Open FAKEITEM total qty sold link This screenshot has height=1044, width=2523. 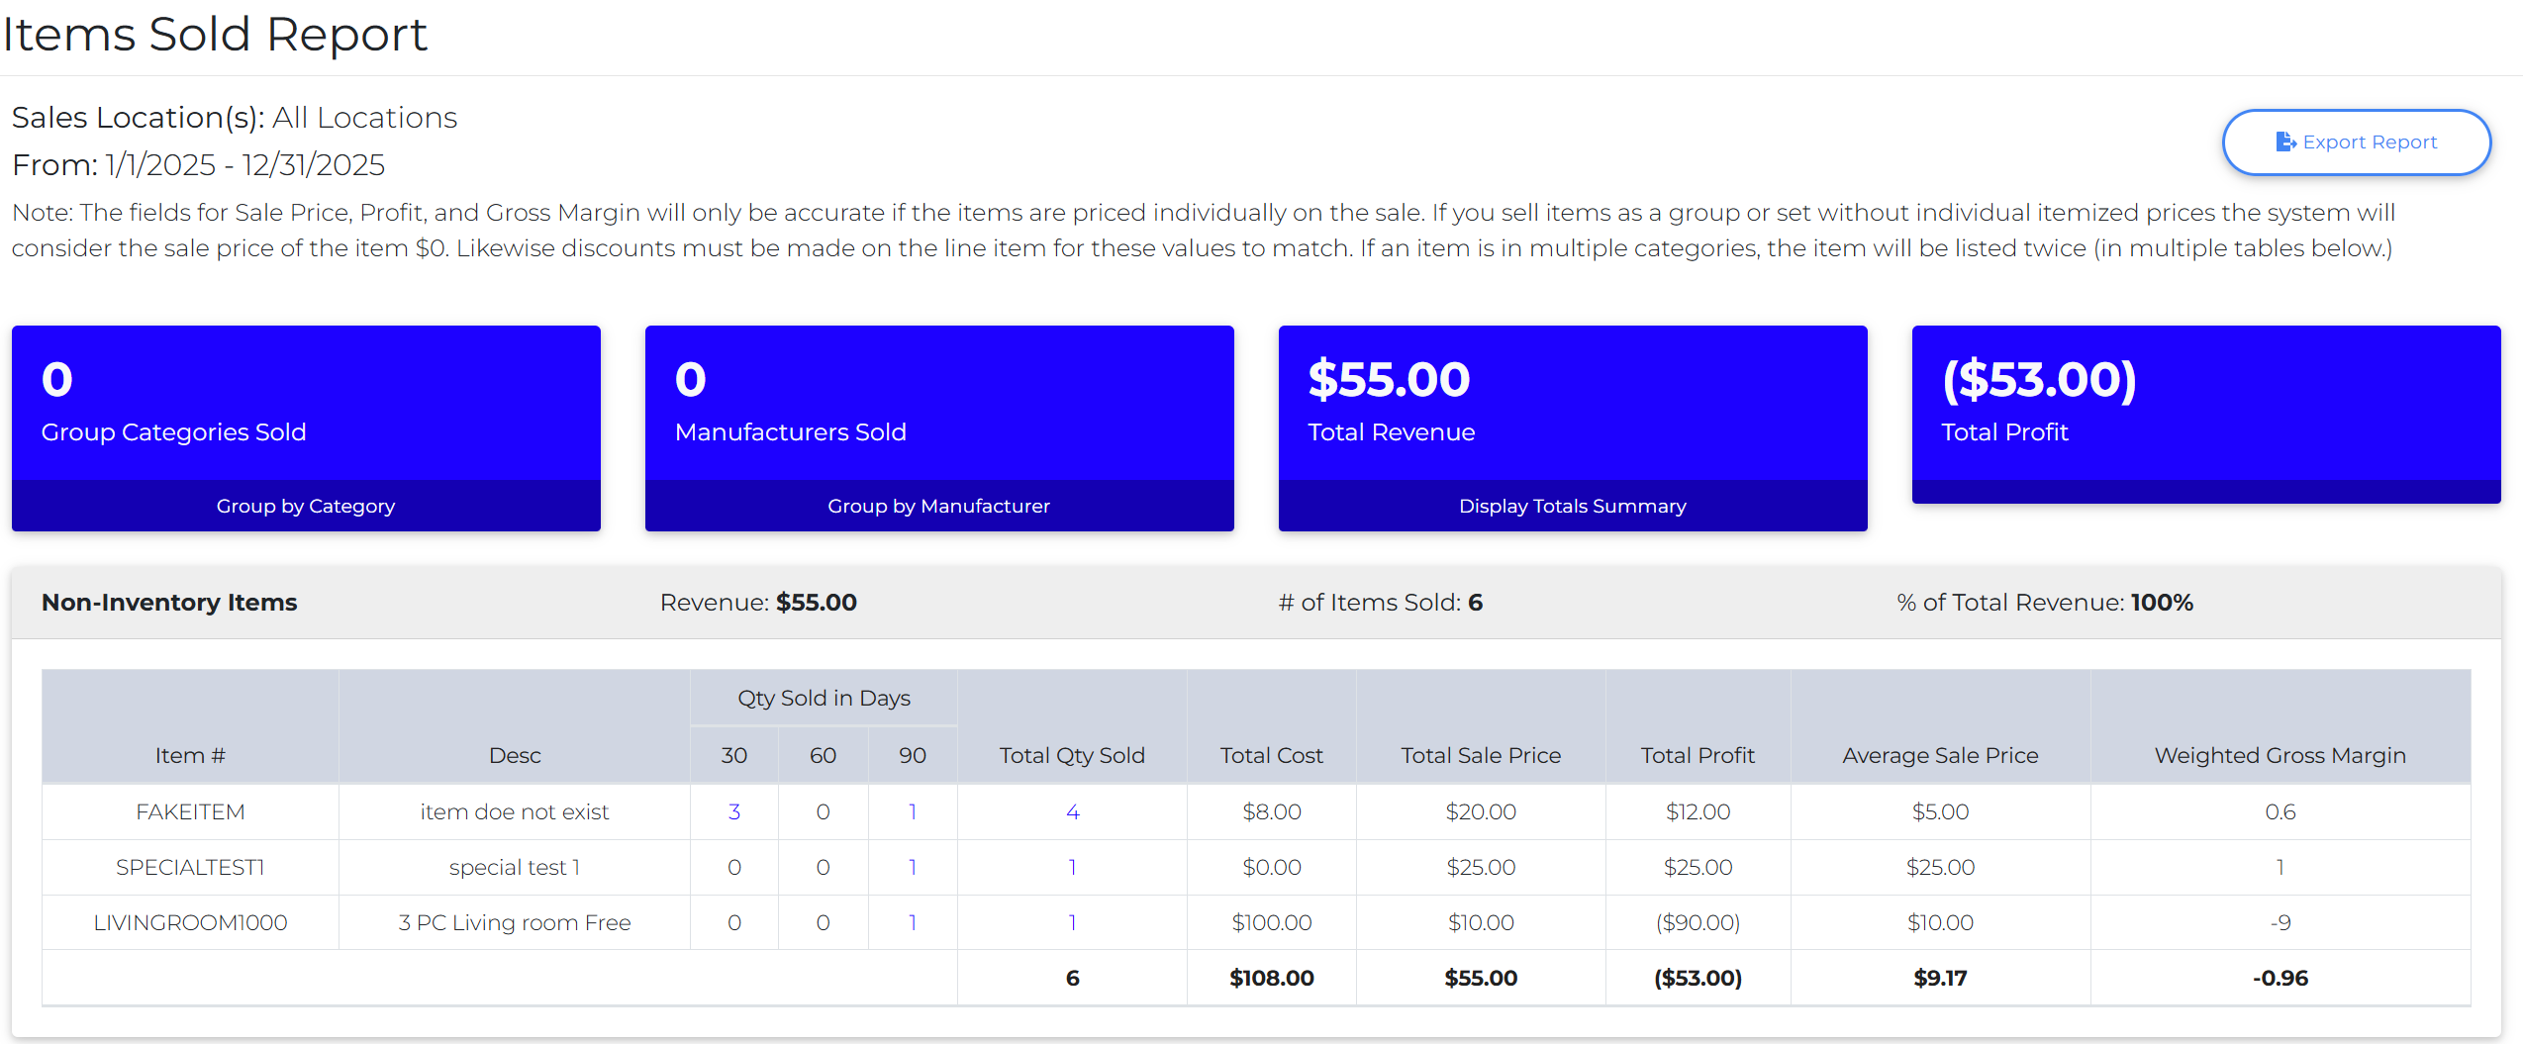[x=1072, y=811]
